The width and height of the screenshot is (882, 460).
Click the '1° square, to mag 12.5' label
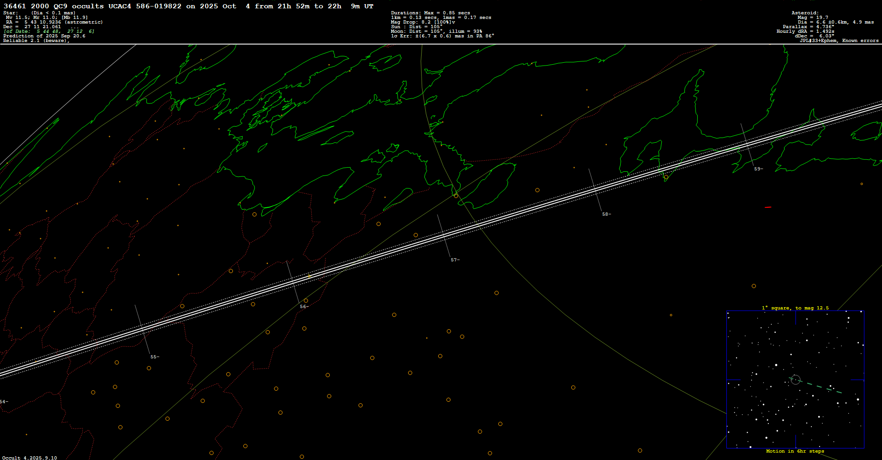click(x=795, y=308)
